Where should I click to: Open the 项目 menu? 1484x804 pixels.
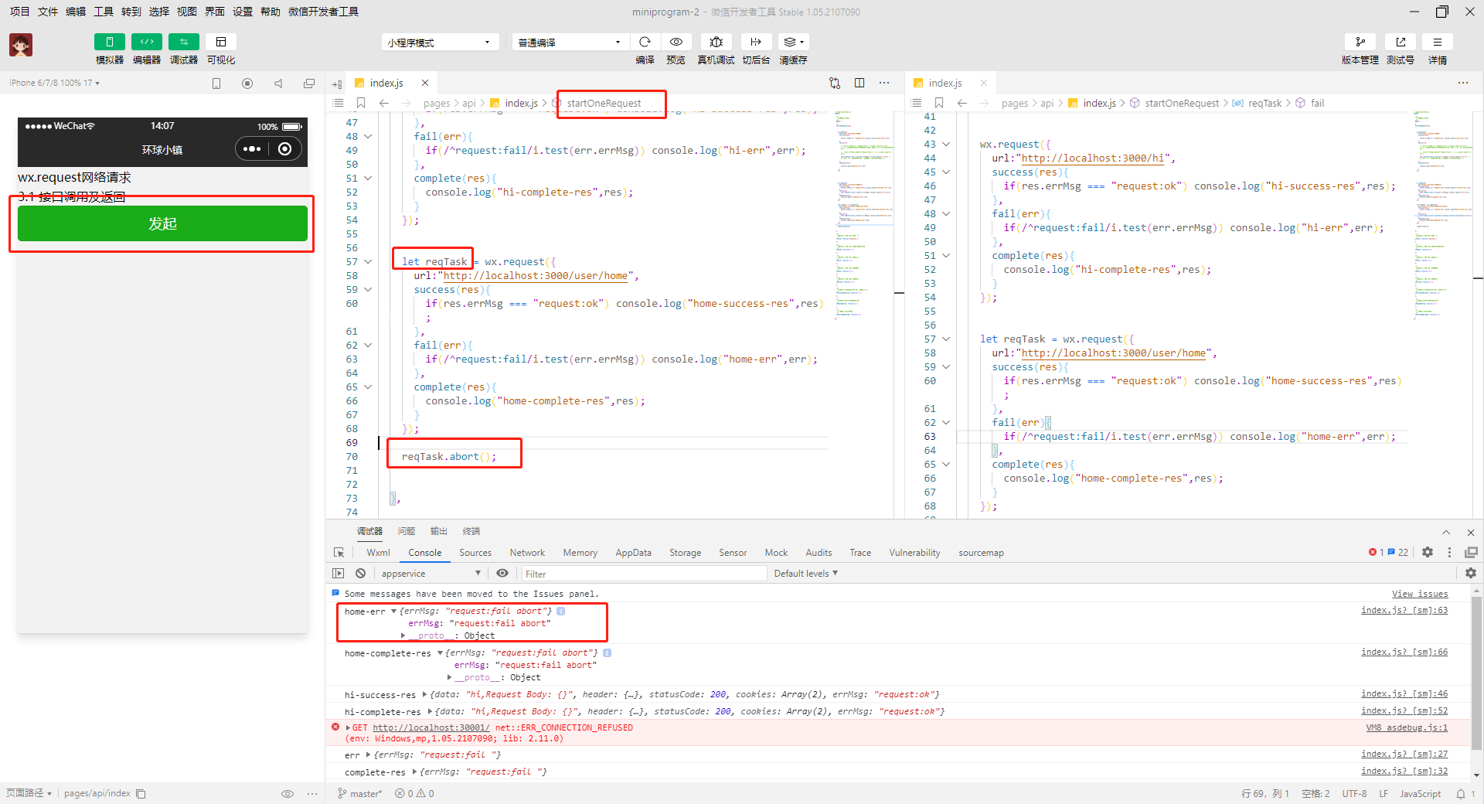[19, 12]
